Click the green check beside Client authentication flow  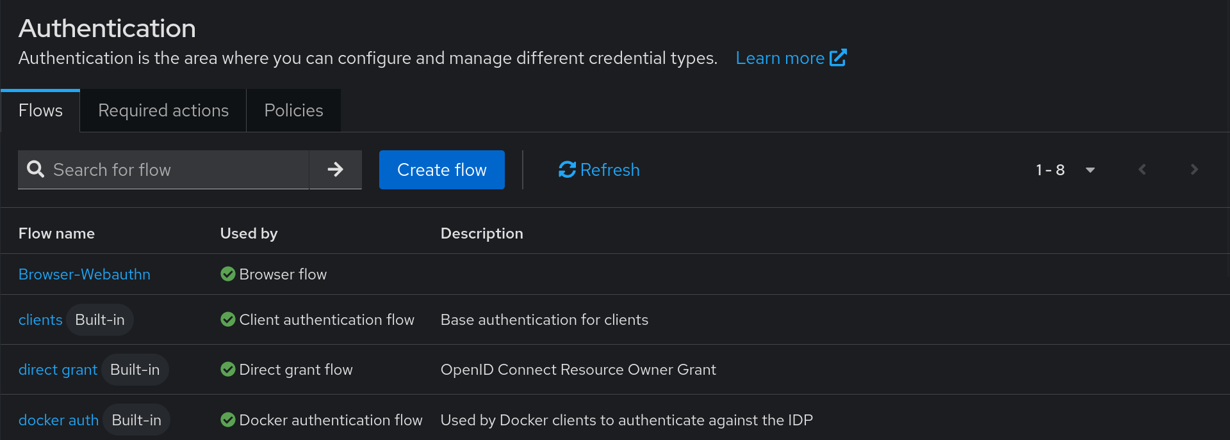tap(227, 319)
